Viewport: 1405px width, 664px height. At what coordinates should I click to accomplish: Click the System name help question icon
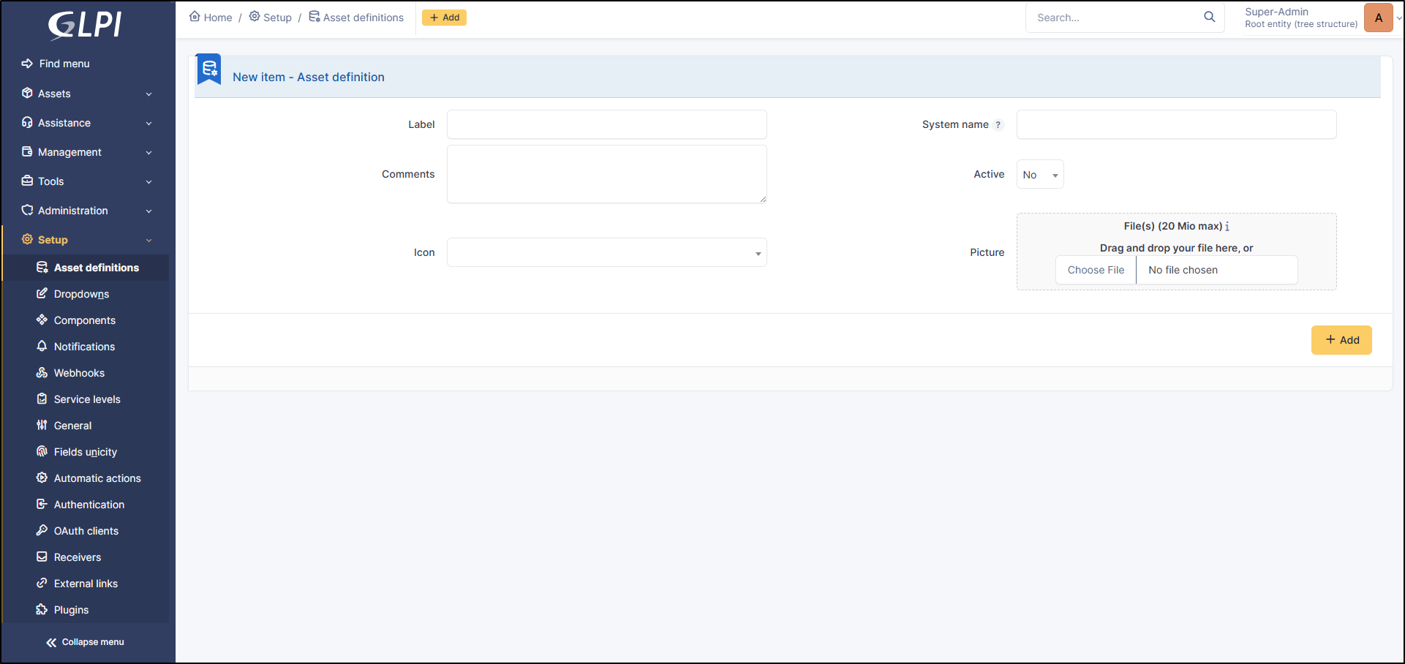pyautogui.click(x=998, y=125)
